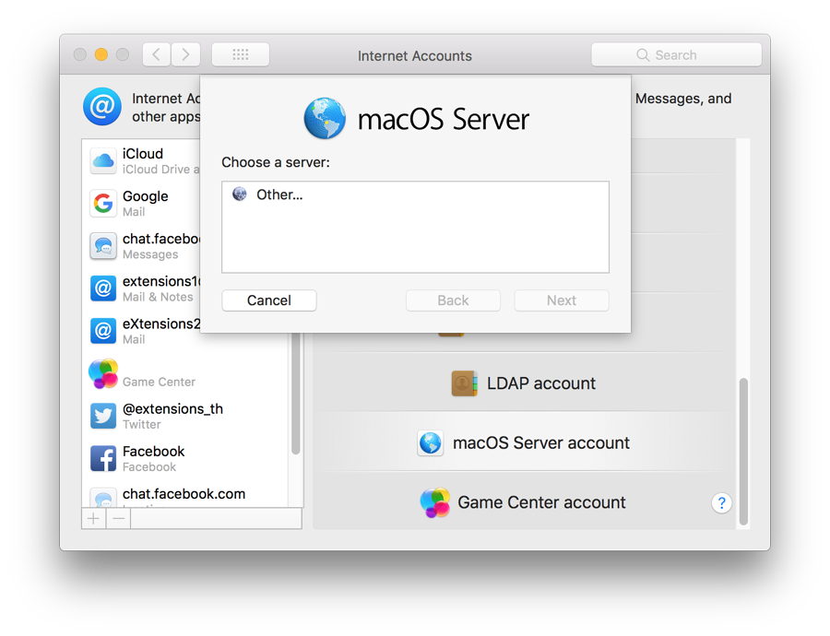The width and height of the screenshot is (830, 636).
Task: Click the magnifier icon in the Search field
Action: click(x=643, y=55)
